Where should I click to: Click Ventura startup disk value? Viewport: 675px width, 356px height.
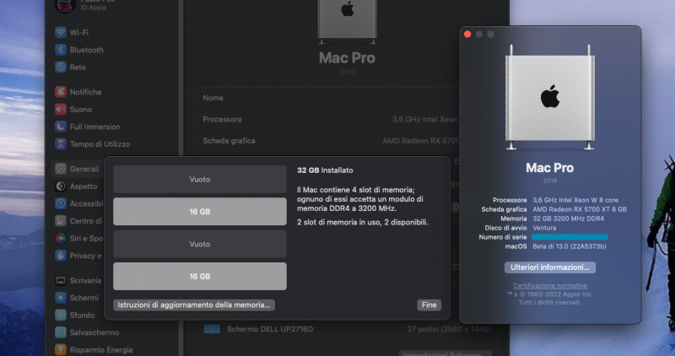pyautogui.click(x=544, y=228)
